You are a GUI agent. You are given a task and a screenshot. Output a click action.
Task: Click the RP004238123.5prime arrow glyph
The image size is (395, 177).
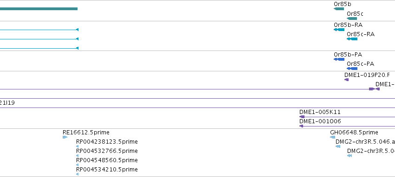(x=78, y=146)
